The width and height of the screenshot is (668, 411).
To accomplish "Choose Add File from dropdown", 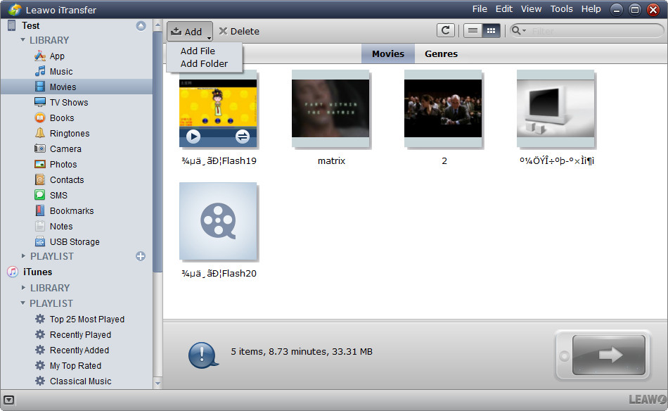I will pos(198,51).
